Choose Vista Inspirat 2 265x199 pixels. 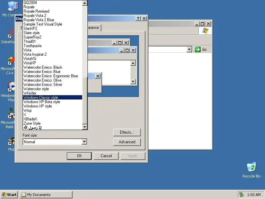[52, 54]
